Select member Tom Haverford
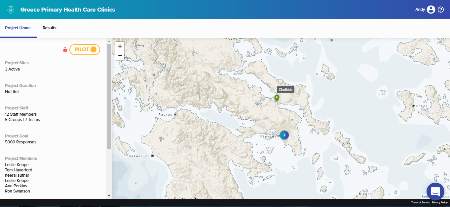 coord(19,170)
